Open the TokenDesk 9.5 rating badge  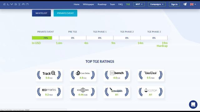[151, 75]
